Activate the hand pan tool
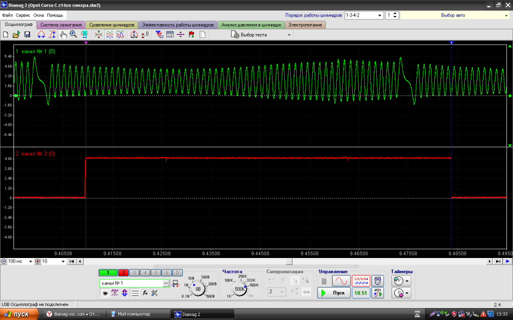The image size is (513, 320). coord(63,34)
